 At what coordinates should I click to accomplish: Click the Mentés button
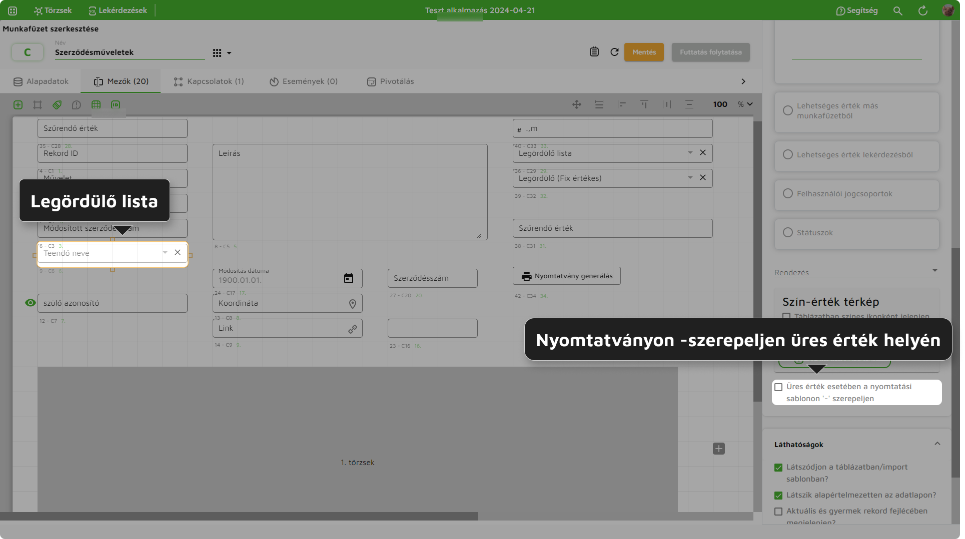click(644, 52)
